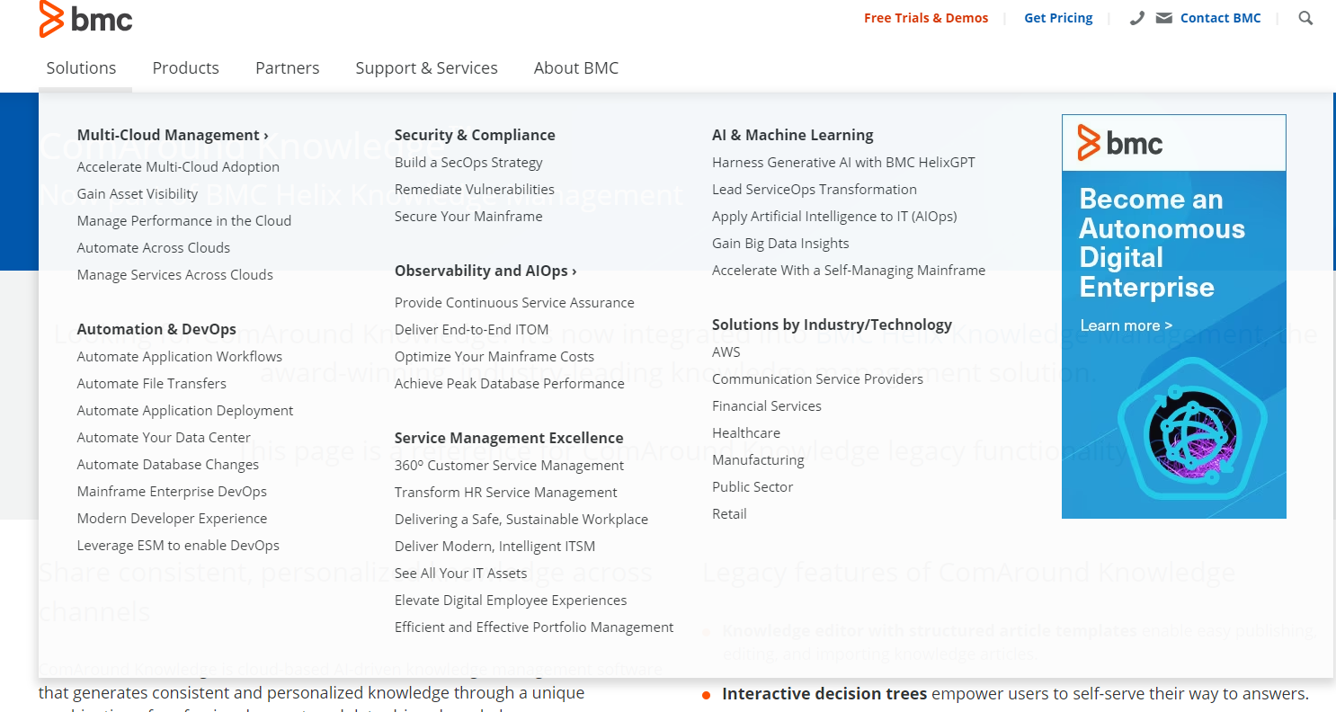Image resolution: width=1336 pixels, height=712 pixels.
Task: Open the Partners menu
Action: pos(287,68)
